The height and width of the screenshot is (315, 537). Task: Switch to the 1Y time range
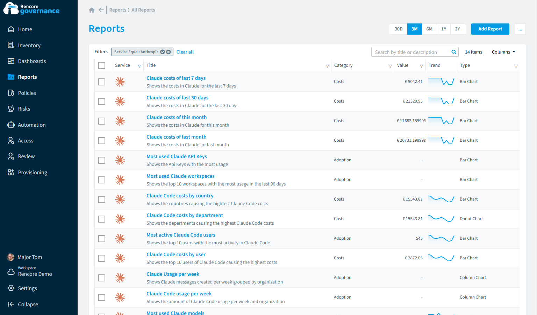(x=444, y=29)
